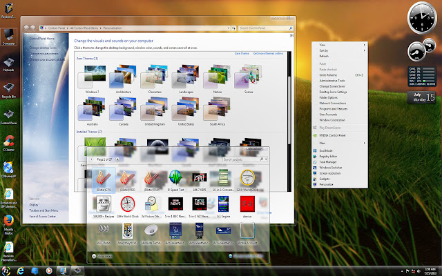The image size is (442, 276).
Task: Choose Refresh from the context menu
Action: pyautogui.click(x=340, y=57)
